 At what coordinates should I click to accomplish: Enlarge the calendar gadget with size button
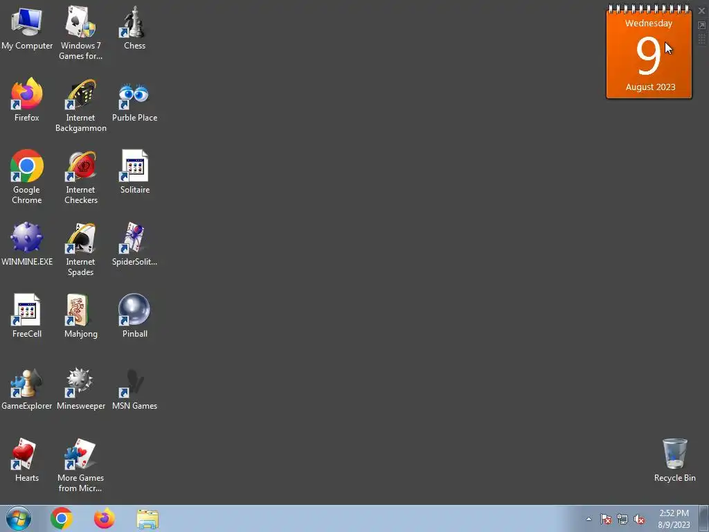[x=702, y=26]
